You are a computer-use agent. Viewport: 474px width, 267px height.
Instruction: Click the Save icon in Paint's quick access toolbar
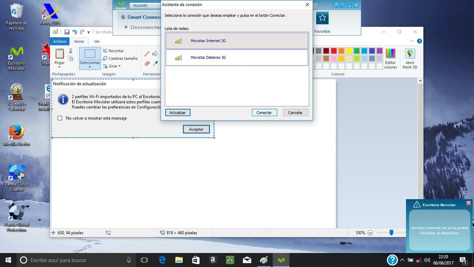pos(67,32)
